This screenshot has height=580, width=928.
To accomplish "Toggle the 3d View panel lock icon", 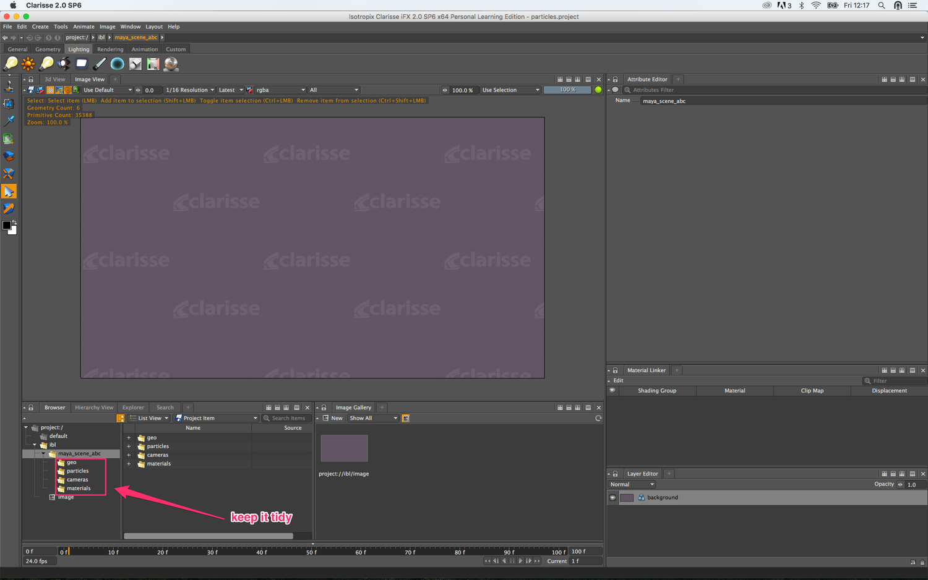I will 31,80.
